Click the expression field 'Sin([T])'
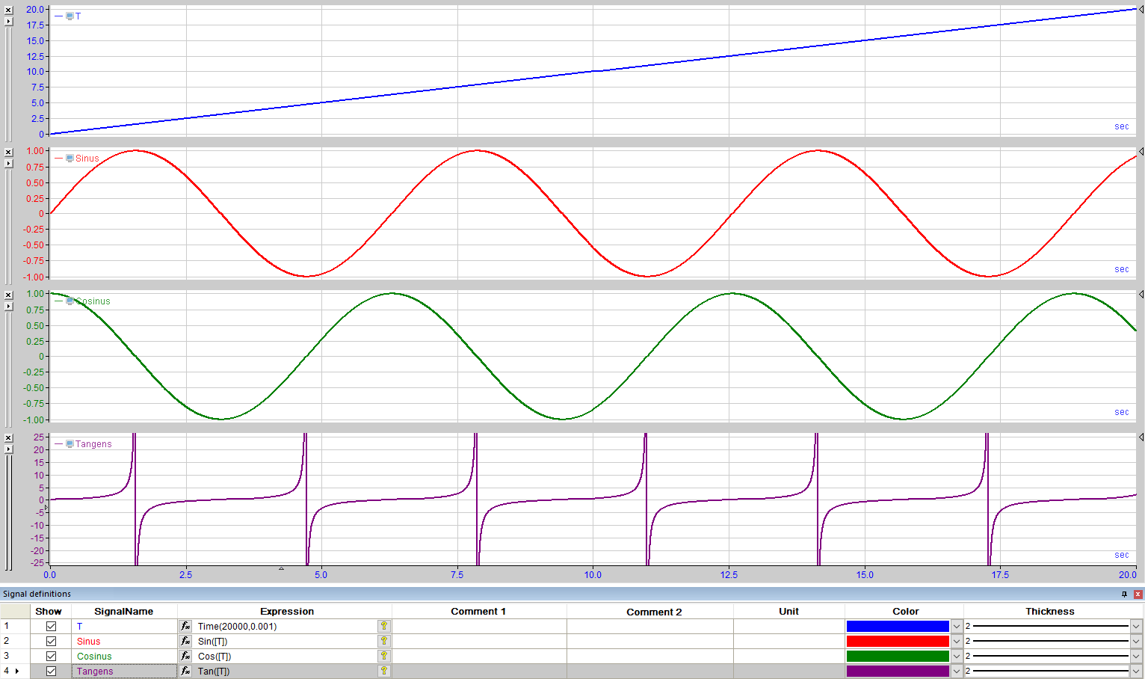Viewport: 1145px width, 679px height. [x=286, y=641]
